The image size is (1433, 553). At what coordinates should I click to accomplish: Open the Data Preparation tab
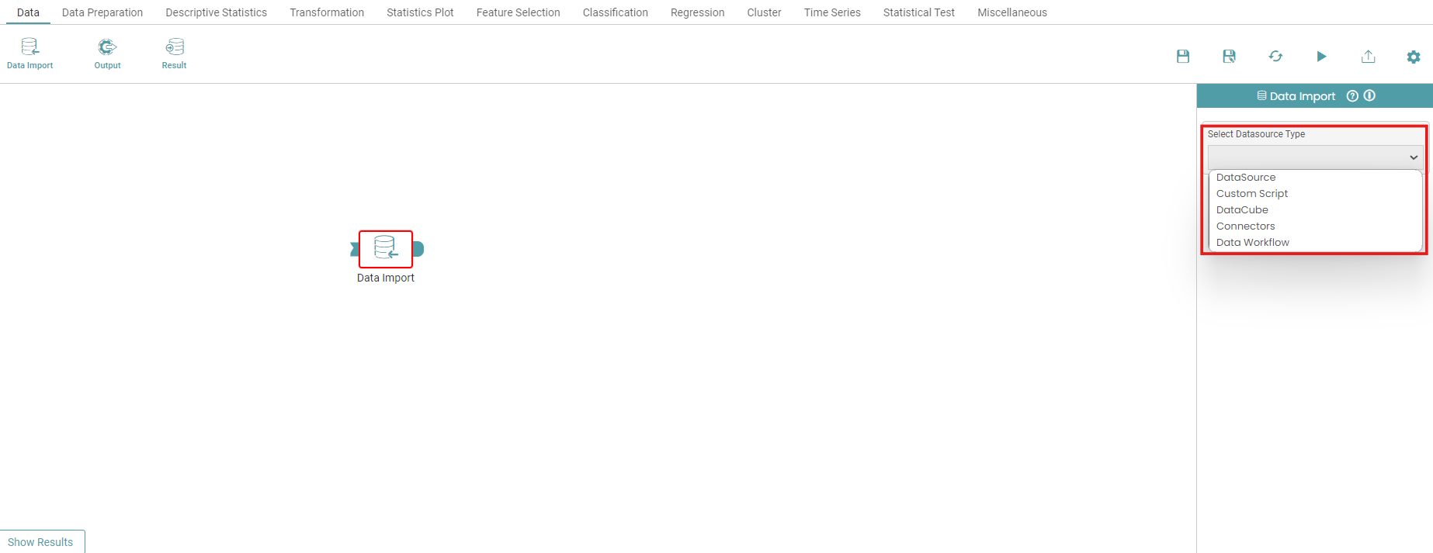(x=102, y=12)
